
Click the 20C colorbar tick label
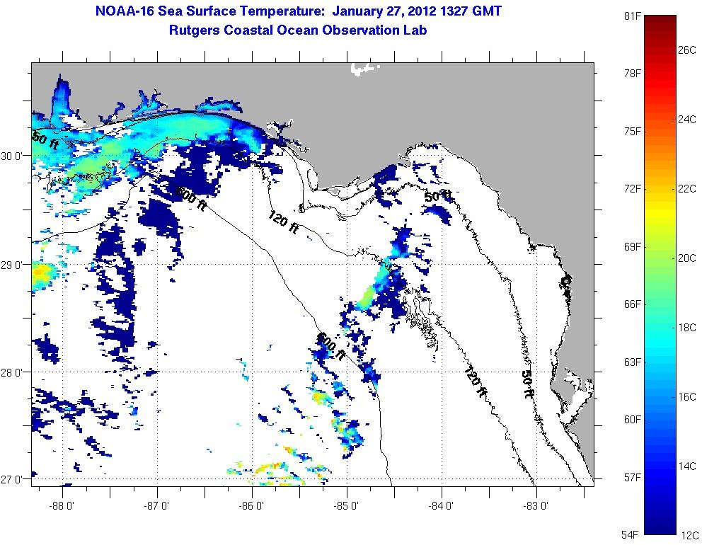pyautogui.click(x=687, y=258)
